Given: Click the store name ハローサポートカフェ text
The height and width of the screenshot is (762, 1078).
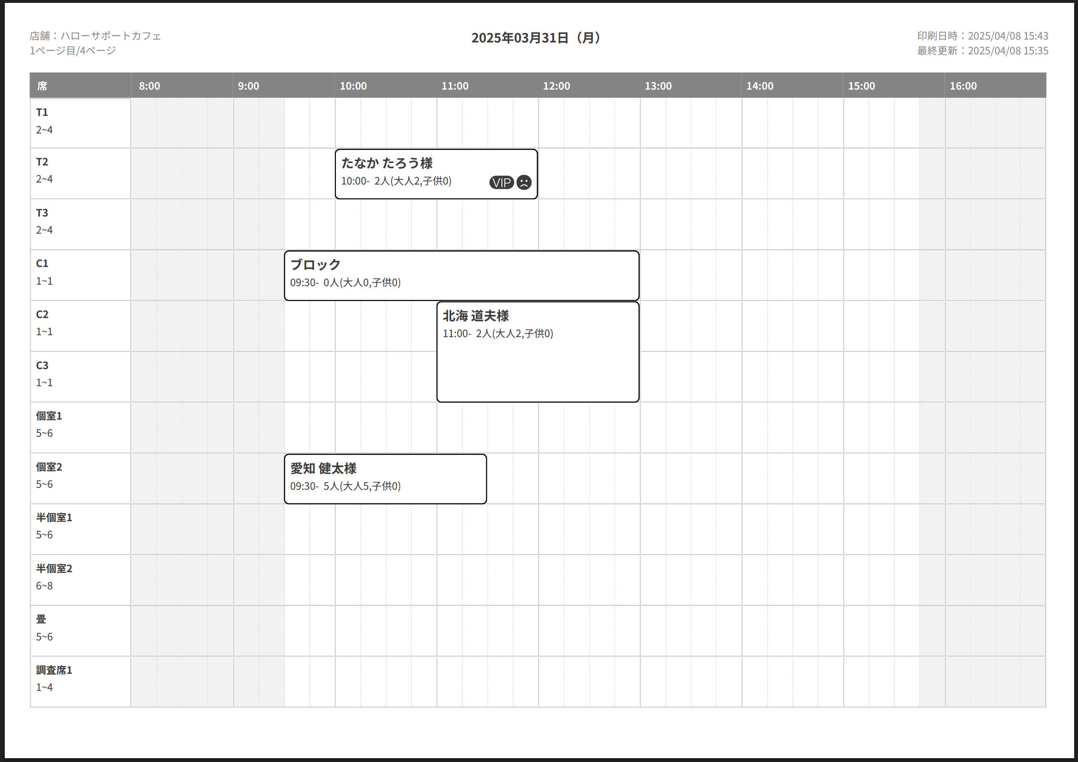Looking at the screenshot, I should pyautogui.click(x=111, y=36).
